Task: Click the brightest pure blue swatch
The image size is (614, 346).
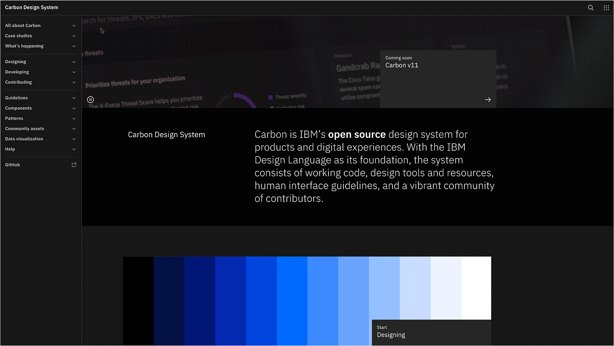Action: (292, 301)
